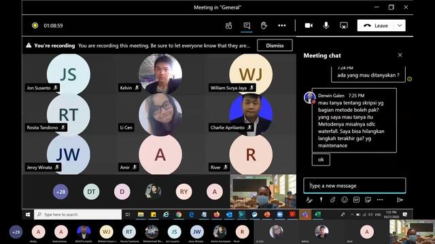Select the JW avatar in bottom strip
Viewport: 435px width, 244px height.
[x=197, y=232]
